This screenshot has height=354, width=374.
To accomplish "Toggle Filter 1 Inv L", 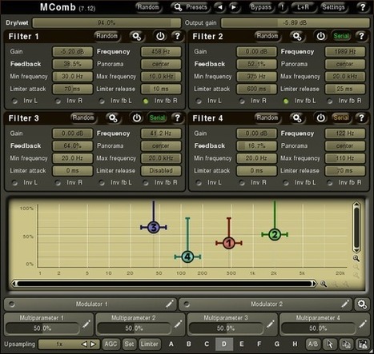I will point(14,101).
